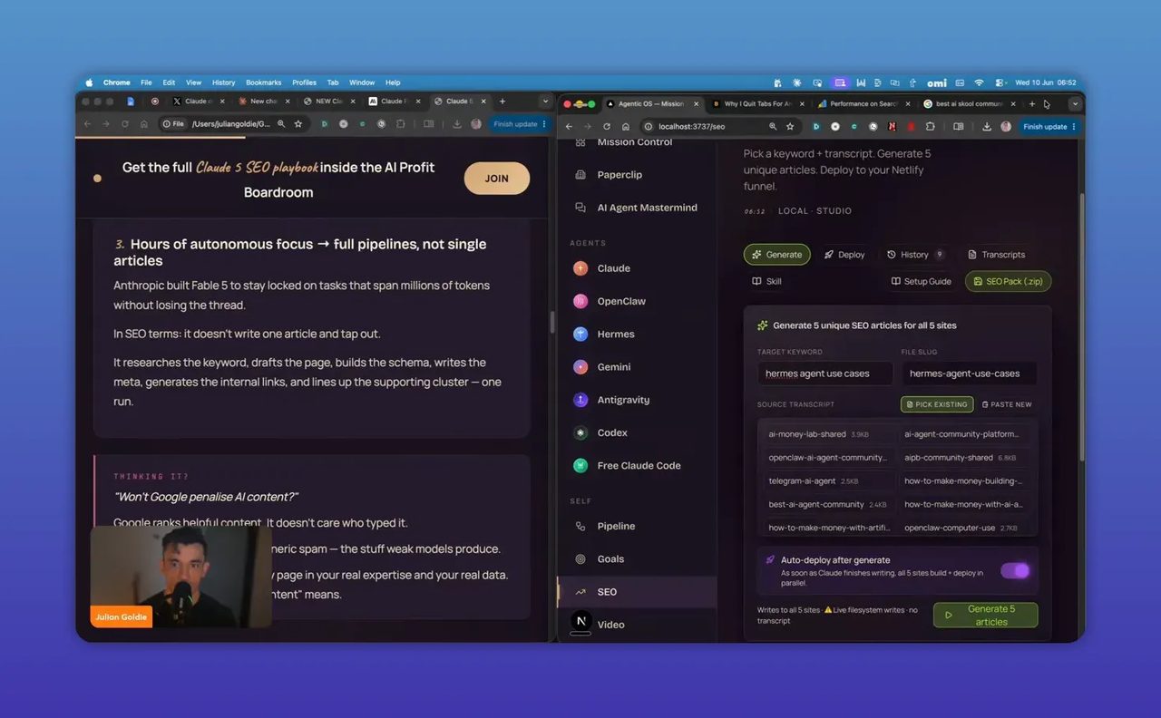Screen dimensions: 1161x718
Task: Click the JOIN button
Action: click(x=496, y=179)
